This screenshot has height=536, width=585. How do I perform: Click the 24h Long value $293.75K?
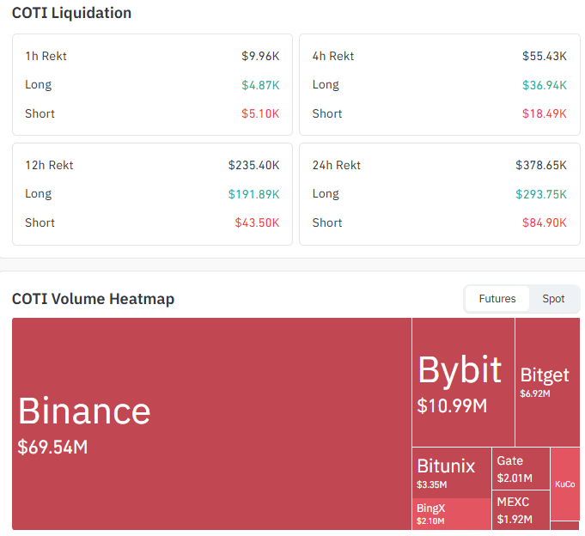pyautogui.click(x=541, y=194)
